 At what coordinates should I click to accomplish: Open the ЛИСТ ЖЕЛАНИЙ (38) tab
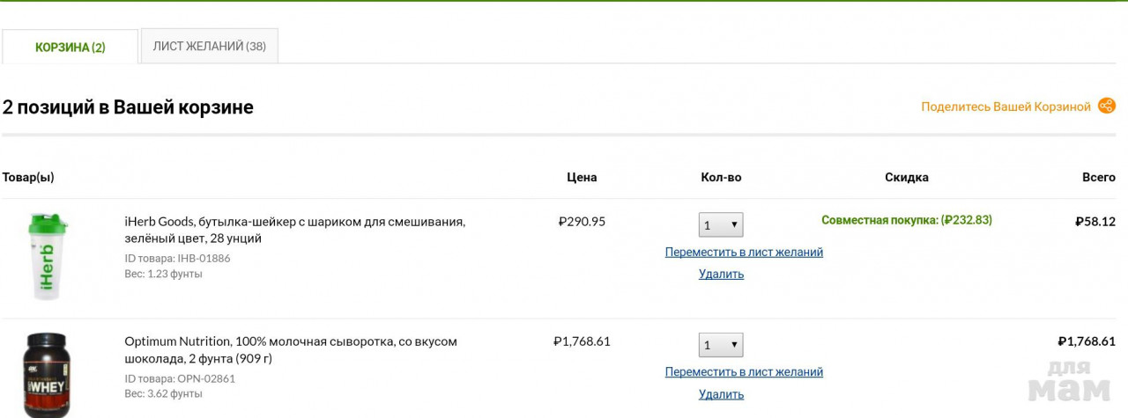click(209, 46)
